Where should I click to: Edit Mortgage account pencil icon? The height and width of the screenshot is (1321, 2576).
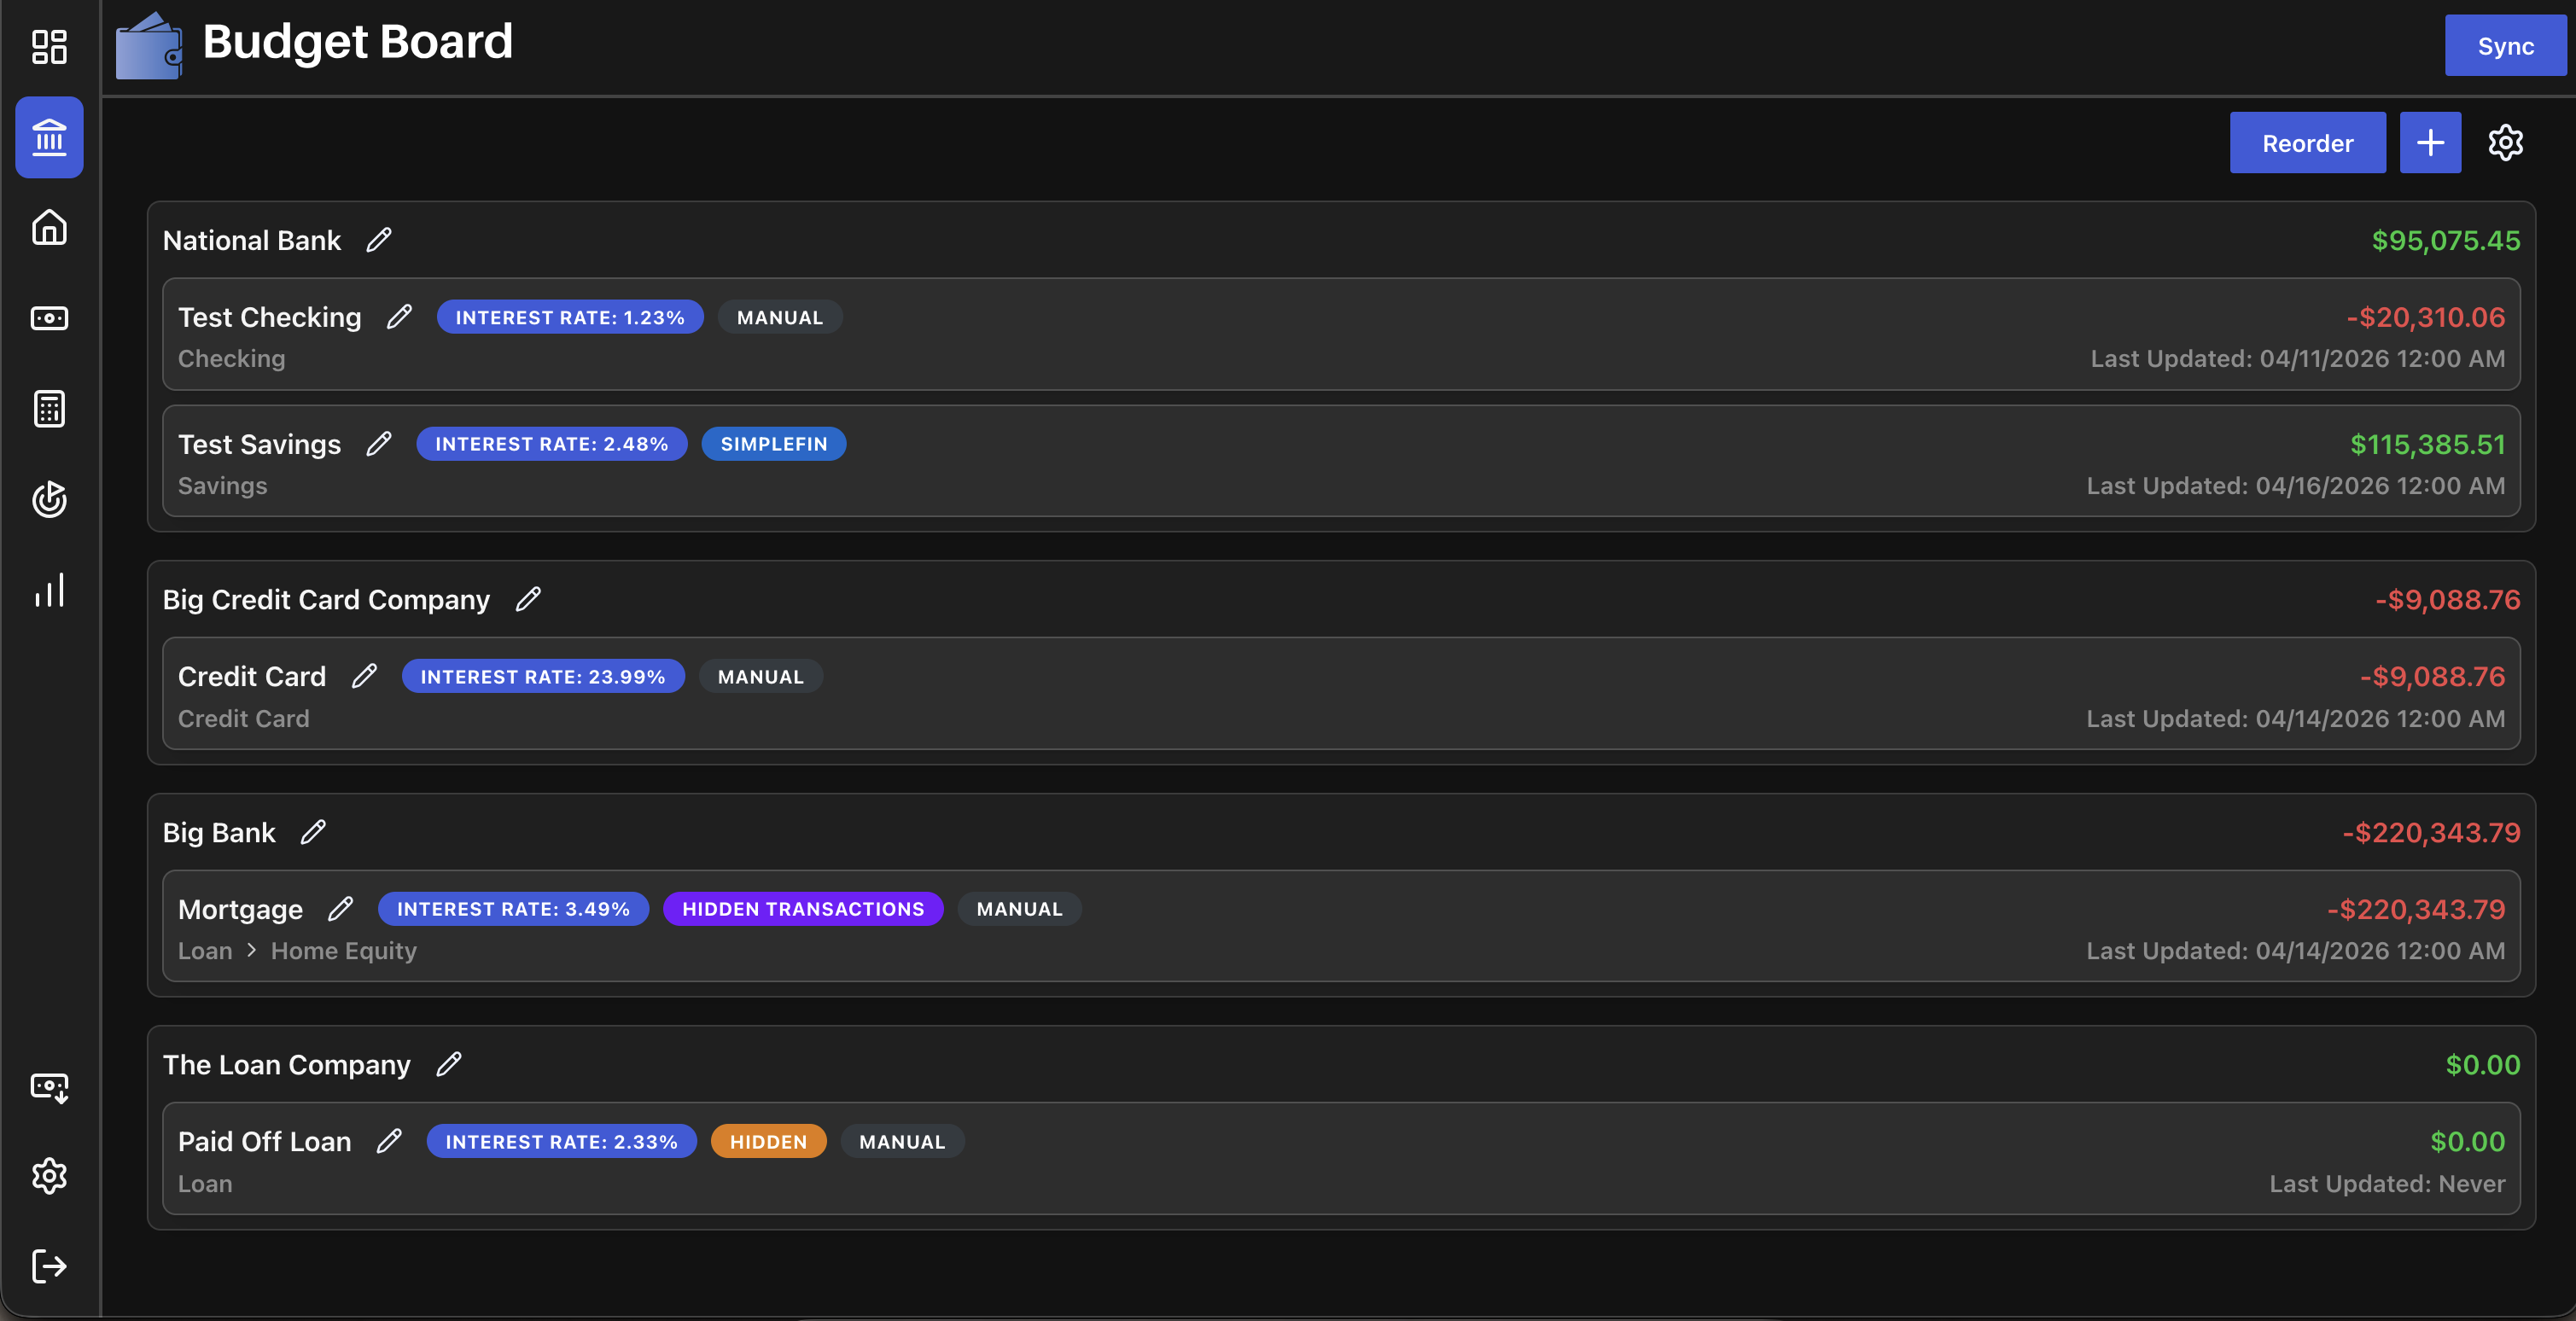click(x=340, y=909)
